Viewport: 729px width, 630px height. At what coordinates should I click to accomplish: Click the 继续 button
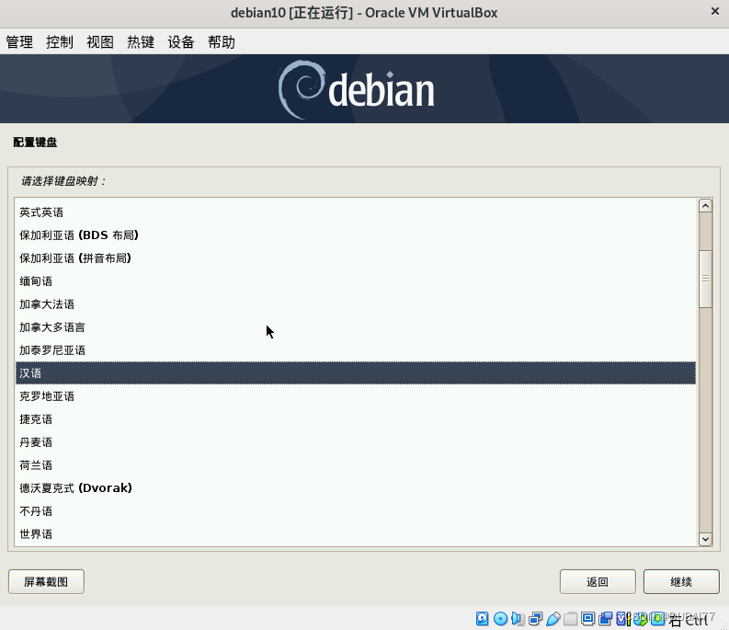[x=681, y=581]
